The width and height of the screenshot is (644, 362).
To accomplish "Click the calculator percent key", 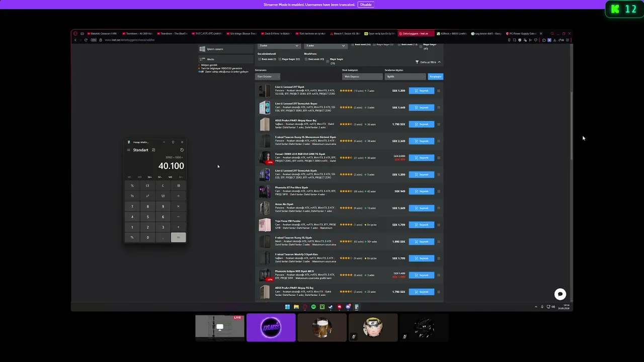I will click(x=132, y=186).
